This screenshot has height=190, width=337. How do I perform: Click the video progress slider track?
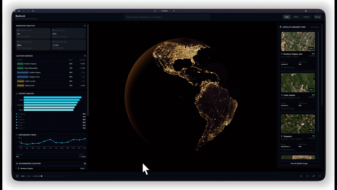53,176
